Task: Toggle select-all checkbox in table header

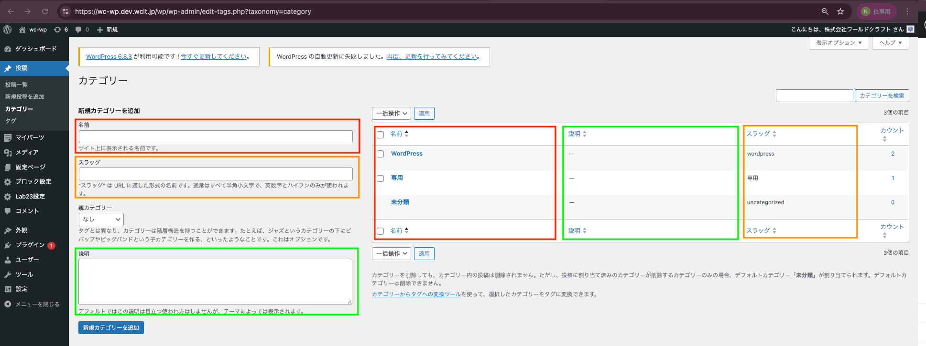Action: point(381,135)
